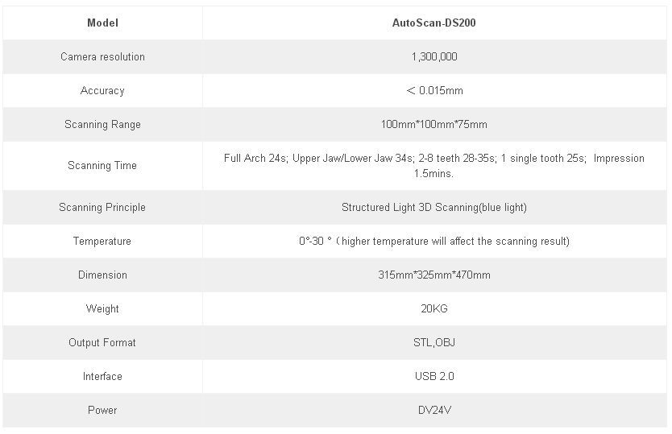Screen dimensions: 672x434
Task: Select the Scanning Time label
Action: tap(102, 165)
